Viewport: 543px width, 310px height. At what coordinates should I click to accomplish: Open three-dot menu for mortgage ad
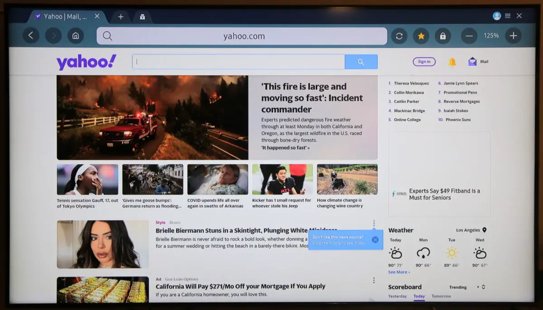(x=374, y=280)
